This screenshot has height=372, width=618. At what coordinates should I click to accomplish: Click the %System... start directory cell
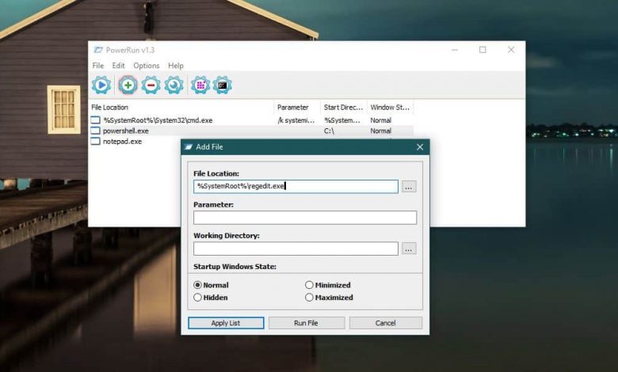click(342, 120)
